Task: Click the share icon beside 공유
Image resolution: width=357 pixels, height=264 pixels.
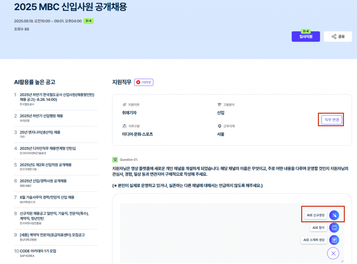Action: 334,37
